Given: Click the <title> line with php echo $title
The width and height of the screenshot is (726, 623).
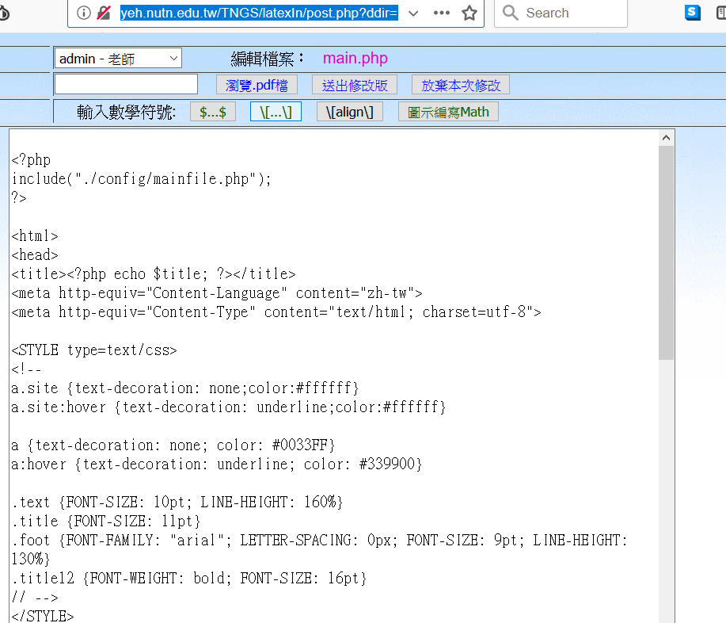Looking at the screenshot, I should click(154, 274).
